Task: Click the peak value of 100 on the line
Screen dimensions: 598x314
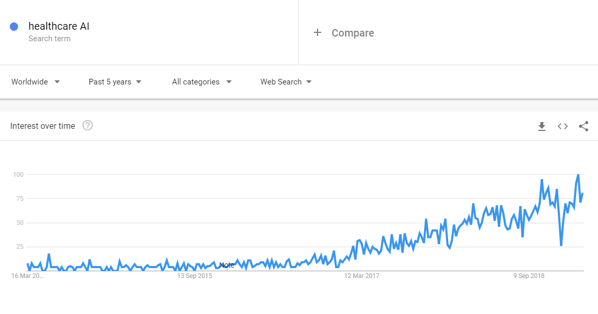Action: pos(578,175)
